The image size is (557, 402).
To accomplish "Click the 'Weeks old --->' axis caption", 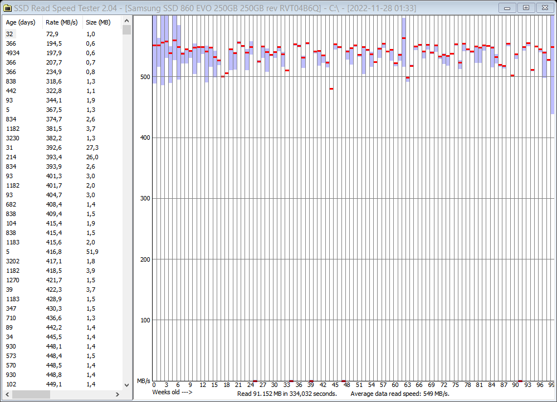I will tap(172, 392).
